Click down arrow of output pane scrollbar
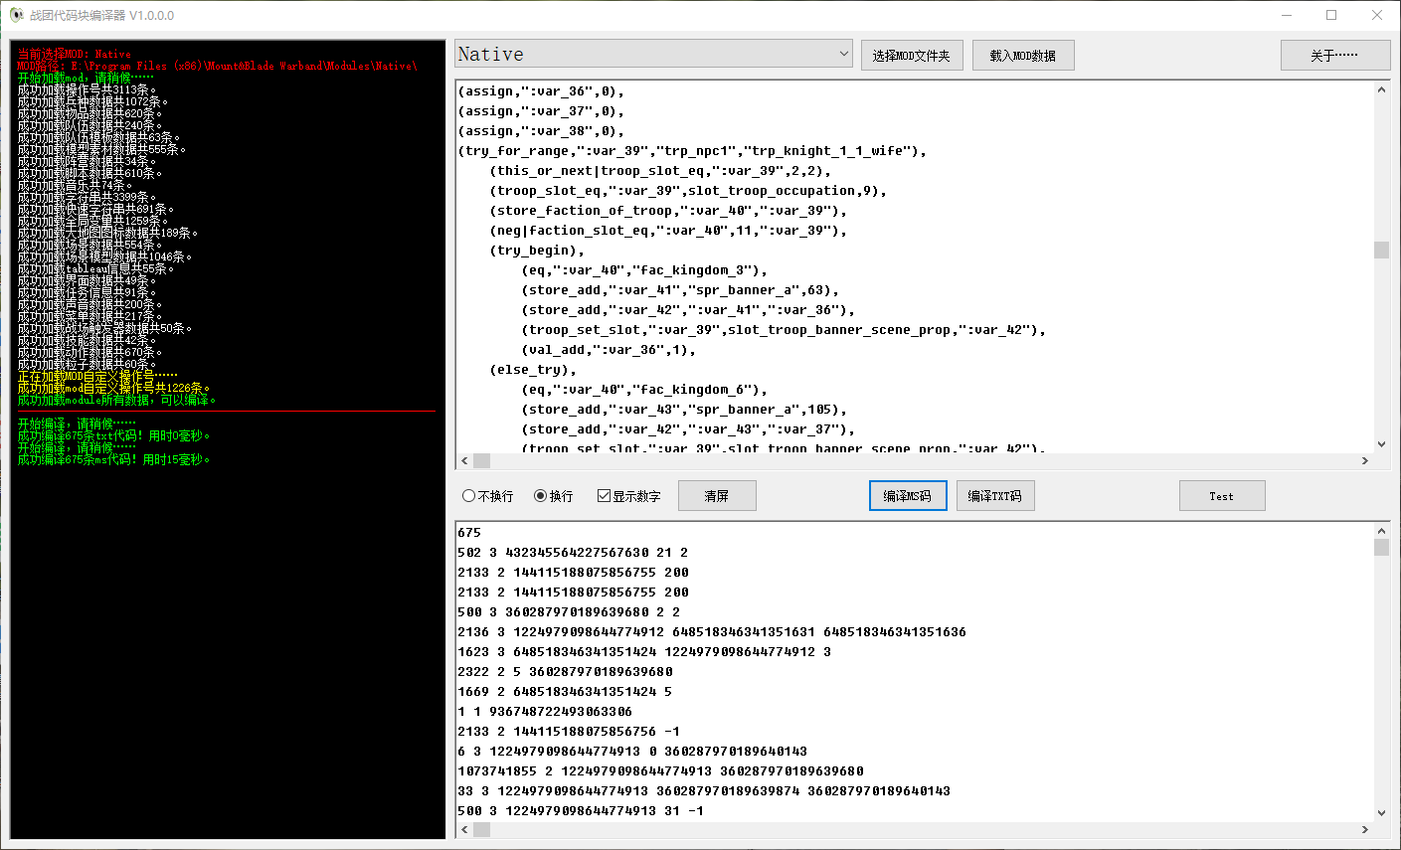 click(1381, 813)
